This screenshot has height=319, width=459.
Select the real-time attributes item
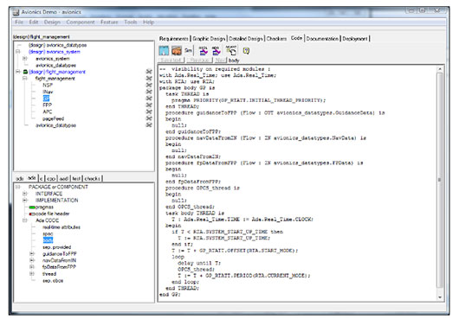(x=61, y=227)
